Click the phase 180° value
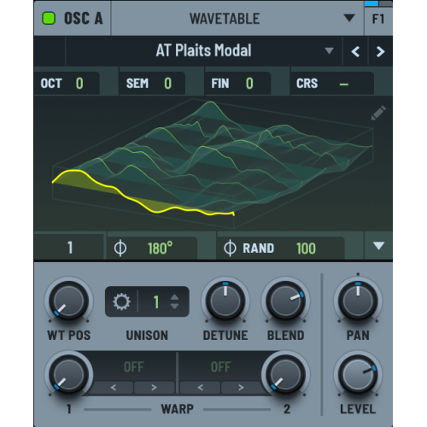The height and width of the screenshot is (427, 427). coord(160,249)
